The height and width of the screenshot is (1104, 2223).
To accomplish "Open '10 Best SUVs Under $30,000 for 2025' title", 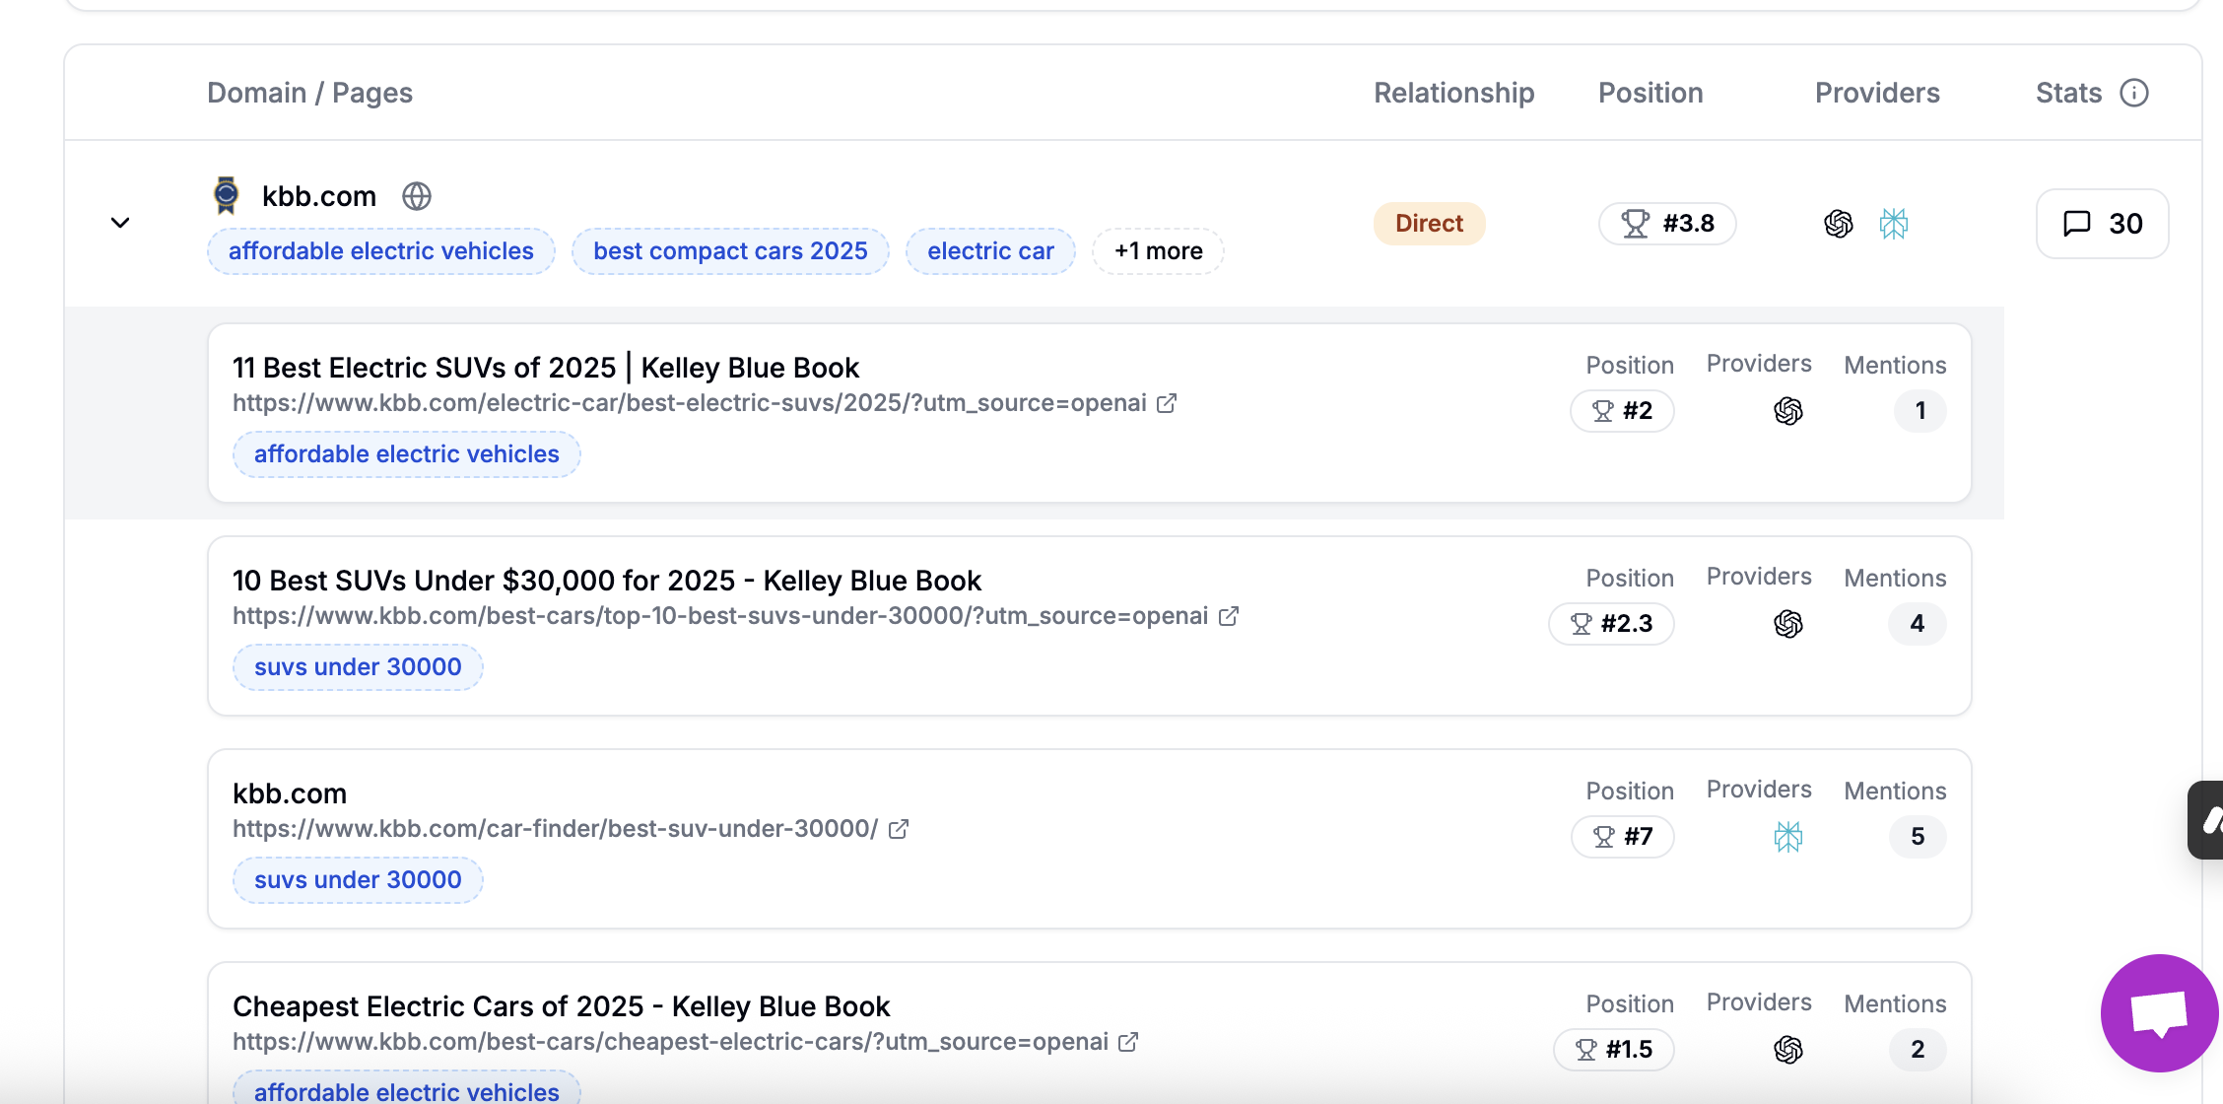I will coord(607,581).
